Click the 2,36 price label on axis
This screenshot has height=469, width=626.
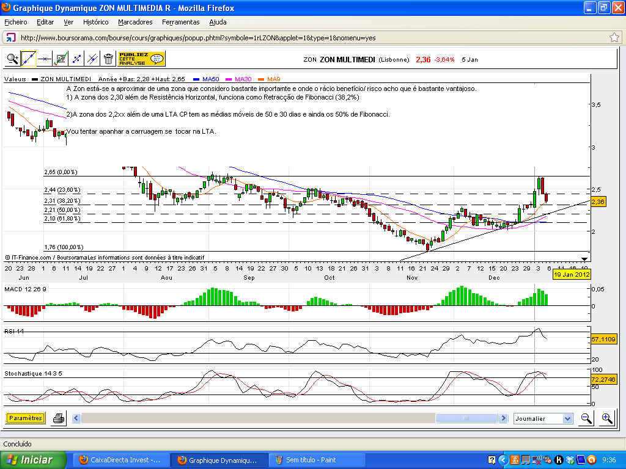(598, 202)
